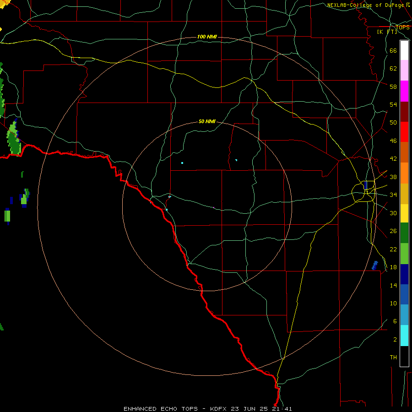Click the medium blue 10-14 kft swatch

(x=404, y=294)
